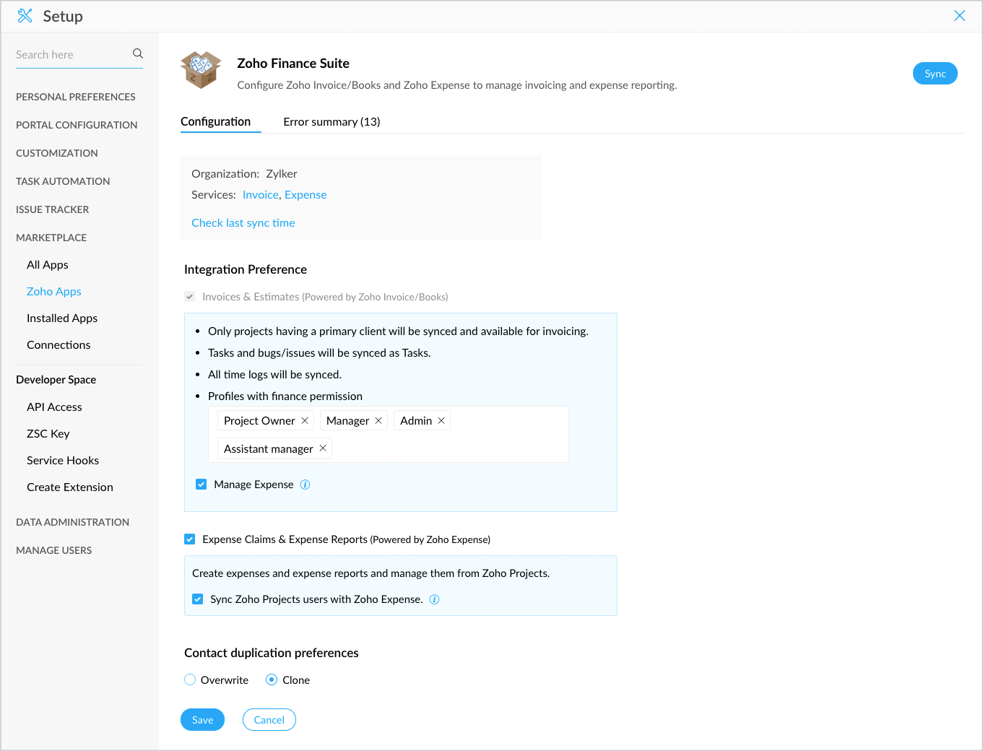Click the Sync button
The height and width of the screenshot is (751, 983).
pyautogui.click(x=935, y=74)
